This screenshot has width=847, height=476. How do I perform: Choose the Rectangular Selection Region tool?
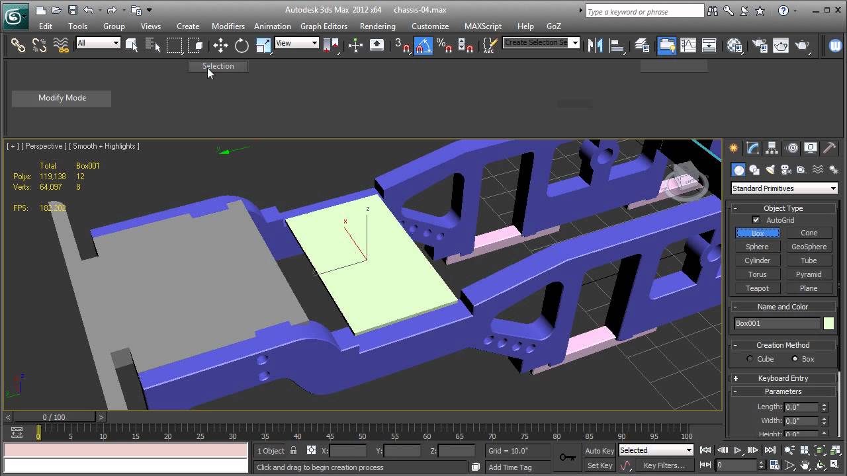[174, 45]
